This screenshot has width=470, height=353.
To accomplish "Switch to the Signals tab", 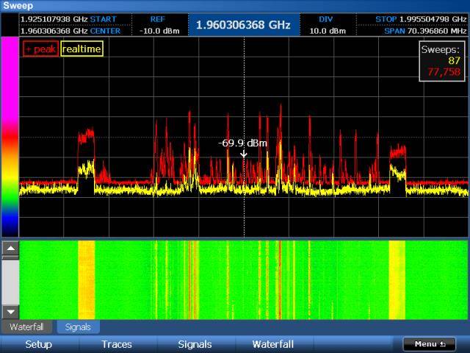I will (x=78, y=327).
